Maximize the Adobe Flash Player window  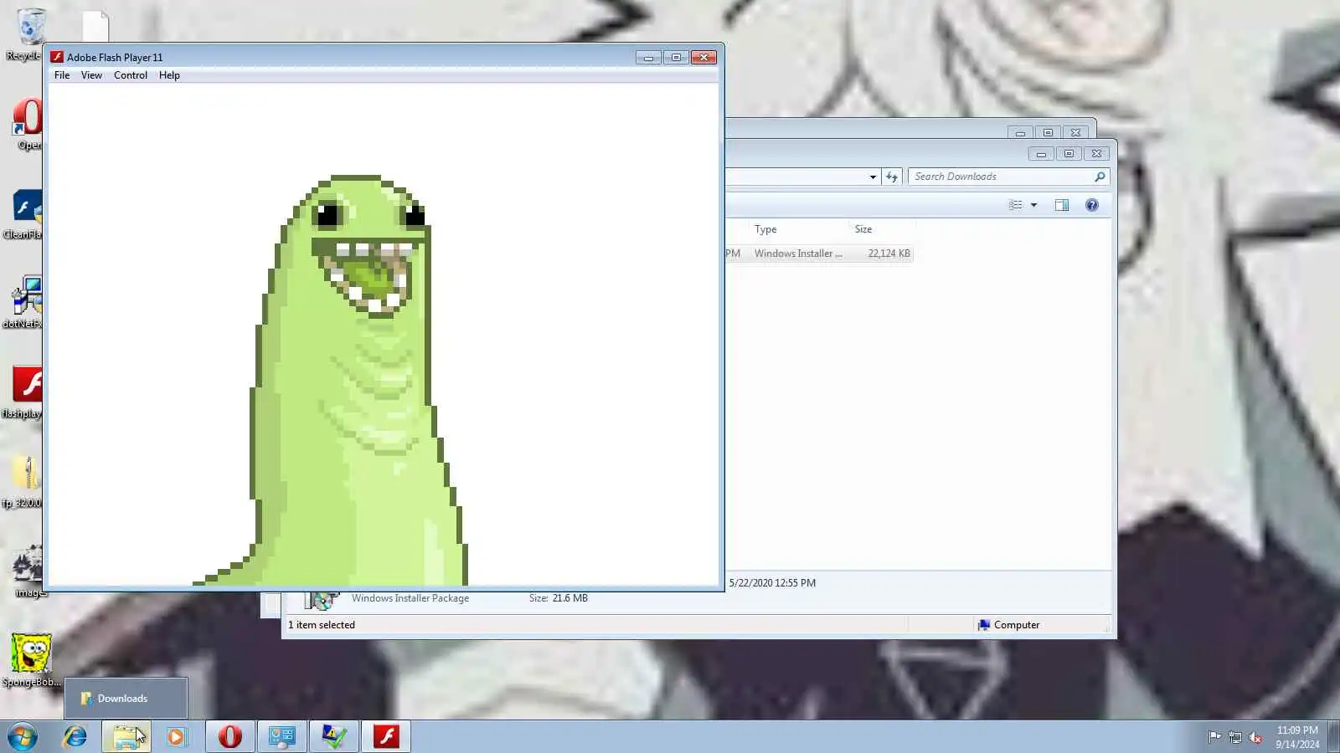(x=676, y=57)
